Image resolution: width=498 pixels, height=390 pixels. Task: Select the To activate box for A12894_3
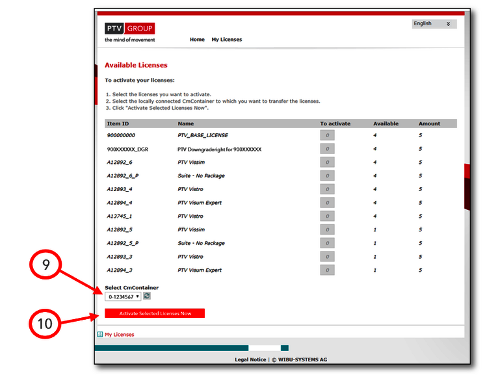327,270
